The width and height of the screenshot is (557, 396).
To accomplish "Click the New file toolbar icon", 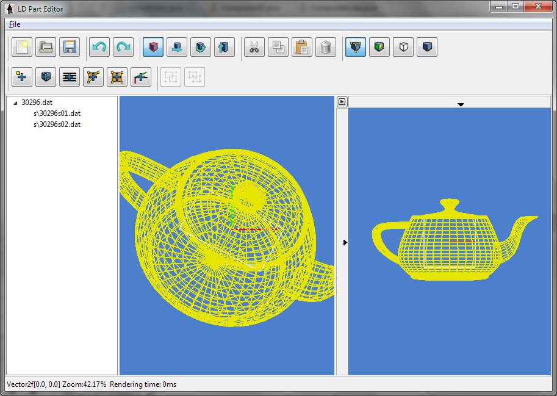I will (22, 47).
